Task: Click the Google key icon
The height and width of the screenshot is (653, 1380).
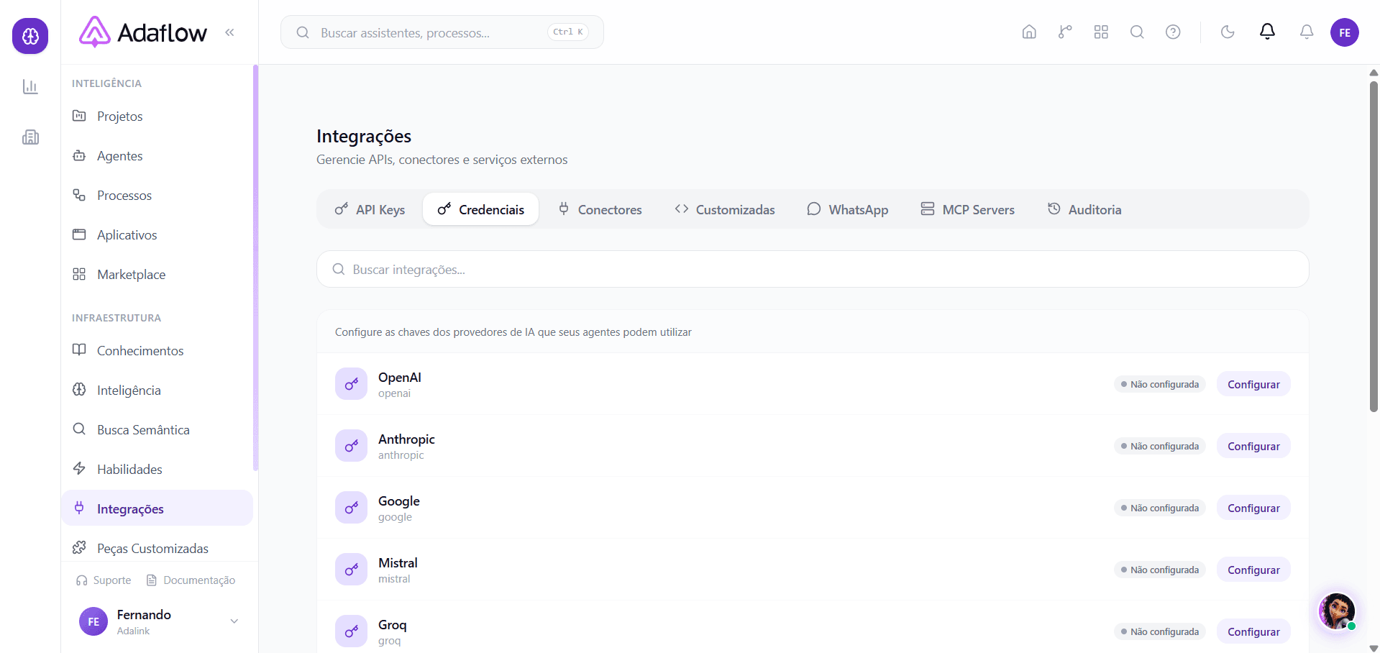Action: pyautogui.click(x=351, y=508)
